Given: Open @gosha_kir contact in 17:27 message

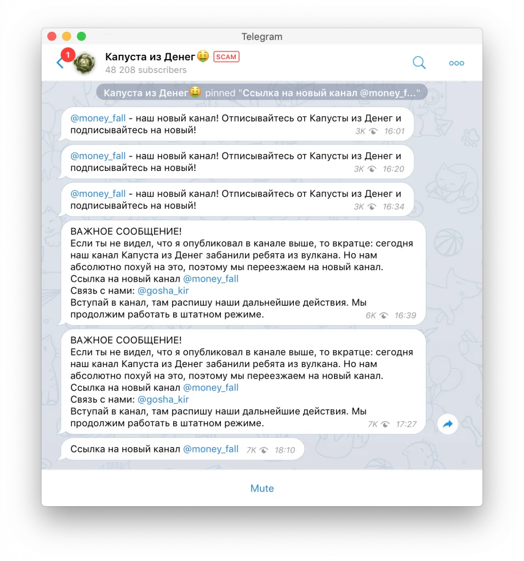Looking at the screenshot, I should pyautogui.click(x=163, y=399).
